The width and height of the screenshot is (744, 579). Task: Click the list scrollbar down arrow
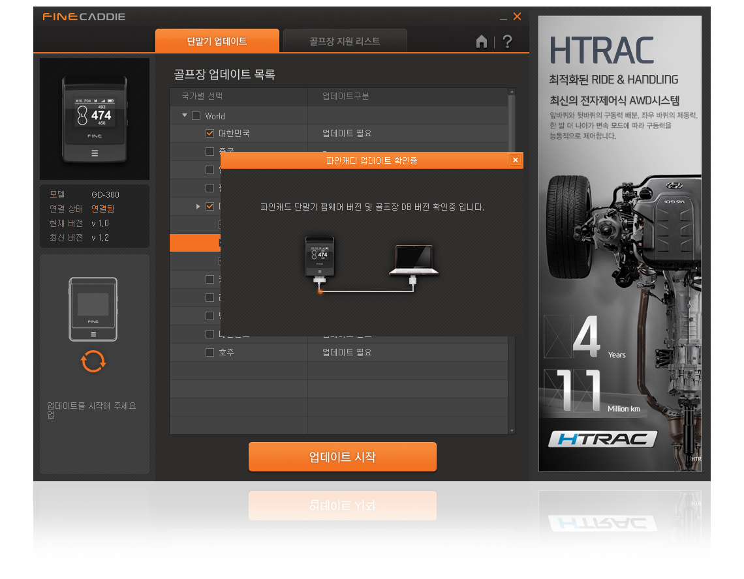512,430
